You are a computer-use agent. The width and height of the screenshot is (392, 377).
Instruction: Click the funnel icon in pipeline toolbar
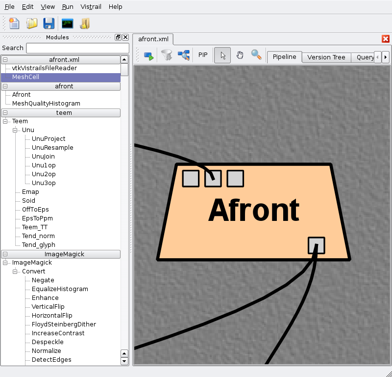pyautogui.click(x=167, y=55)
